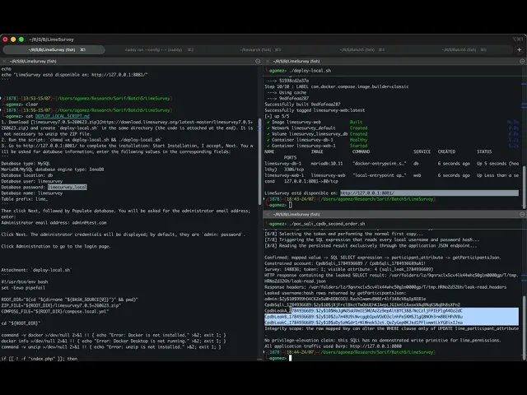Click the highlighted CpdbLeakC hash line
The height and width of the screenshot is (395, 527).
364,323
